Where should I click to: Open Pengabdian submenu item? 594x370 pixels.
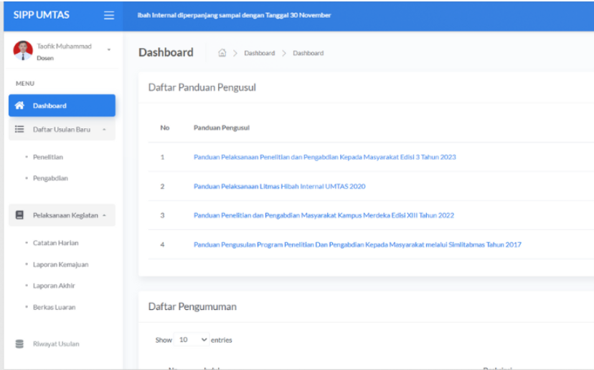point(50,178)
